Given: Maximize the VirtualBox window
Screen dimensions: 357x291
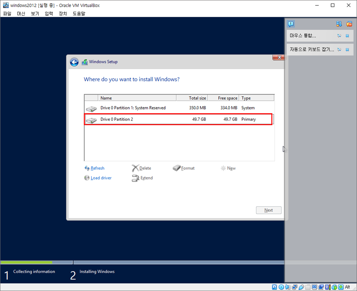Looking at the screenshot, I should pyautogui.click(x=333, y=5).
